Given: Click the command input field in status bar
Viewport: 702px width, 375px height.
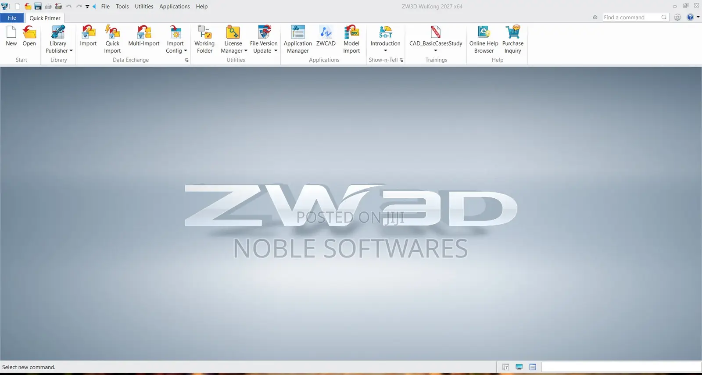Looking at the screenshot, I should (621, 367).
